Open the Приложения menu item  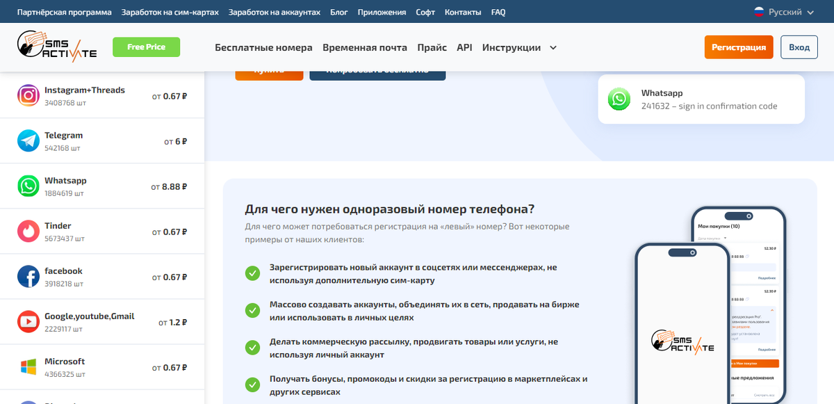382,13
